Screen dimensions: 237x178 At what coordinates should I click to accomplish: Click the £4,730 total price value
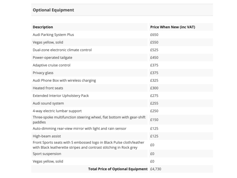click(x=156, y=169)
